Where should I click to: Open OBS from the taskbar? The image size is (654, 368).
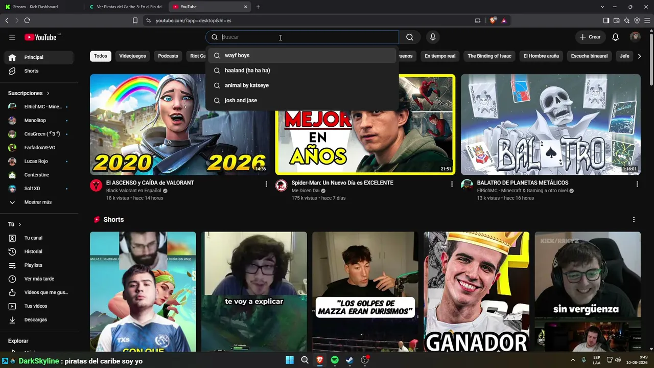click(365, 360)
